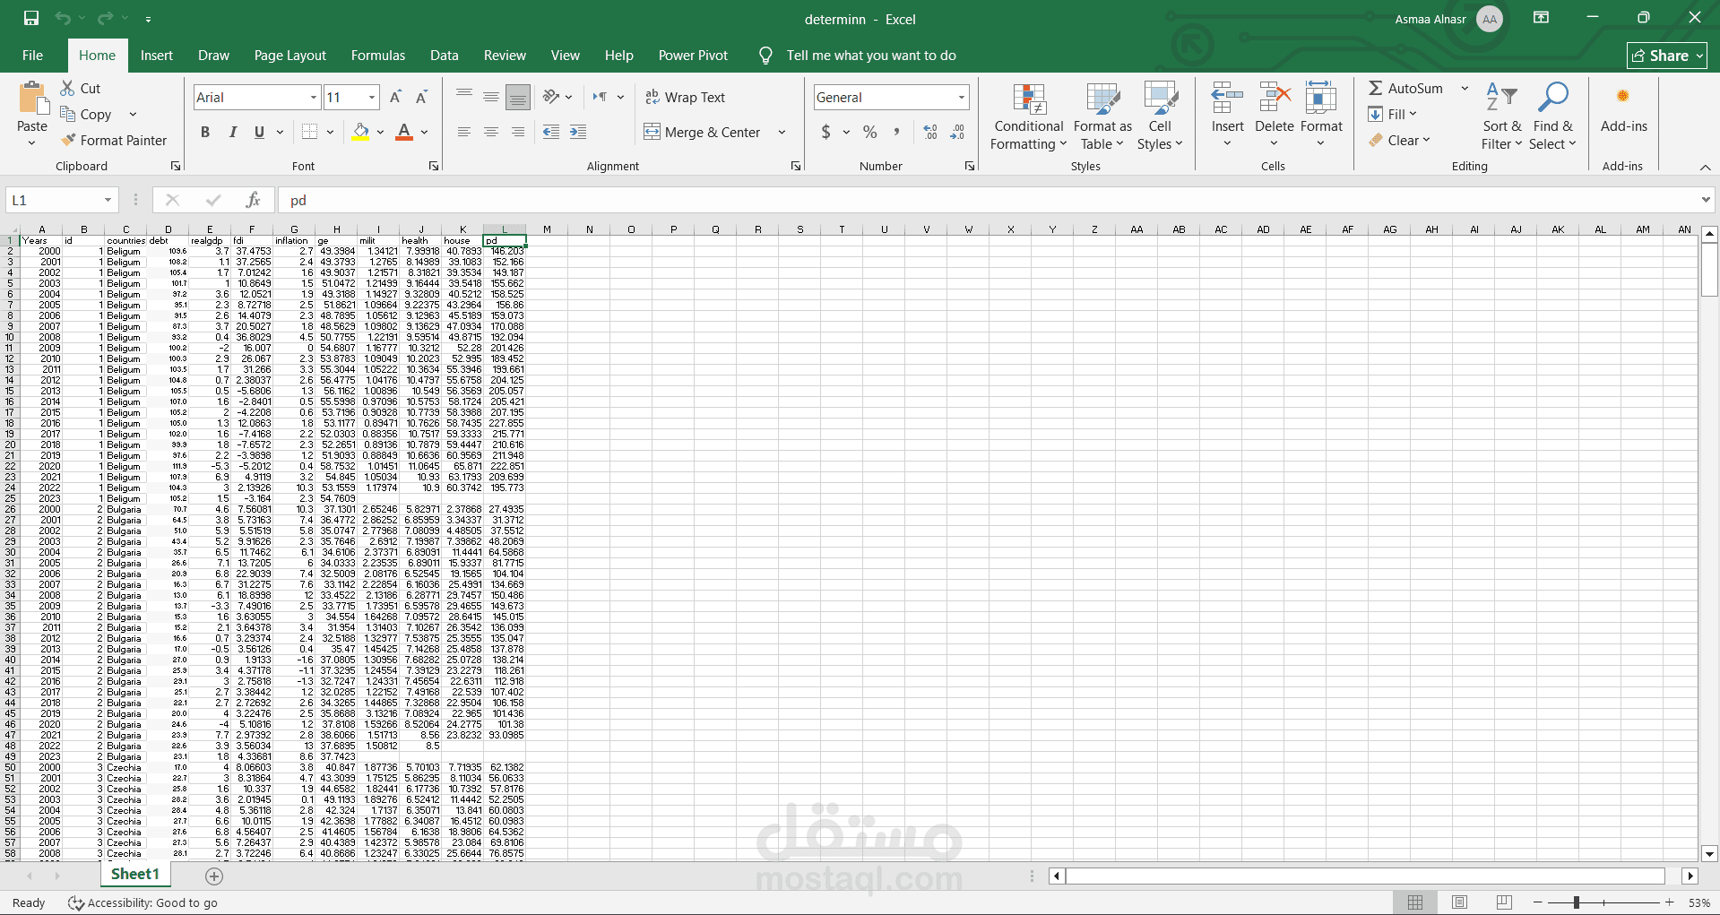
Task: Click the Format Painter brush
Action: pos(68,140)
